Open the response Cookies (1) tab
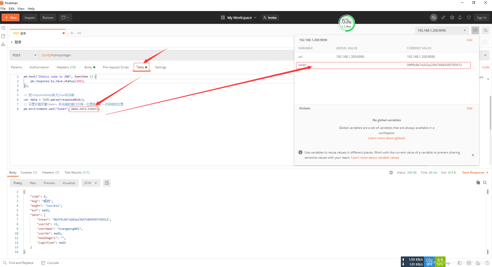Viewport: 492px width, 267px height. click(29, 173)
